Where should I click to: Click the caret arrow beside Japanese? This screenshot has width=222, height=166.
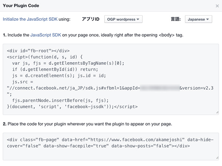(208, 19)
